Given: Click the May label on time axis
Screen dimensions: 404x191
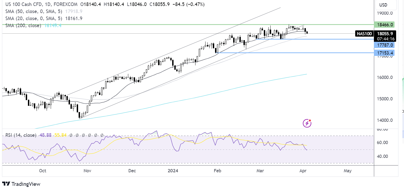Looking at the screenshot, I should (347, 171).
